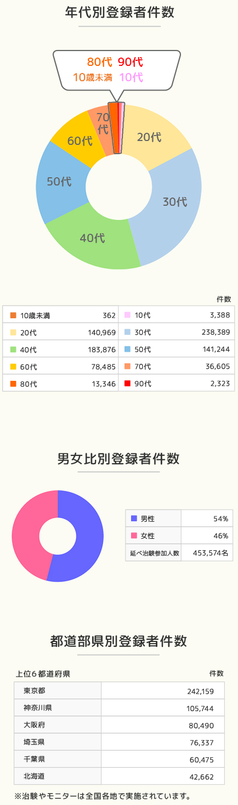Image resolution: width=238 pixels, height=805 pixels.
Task: Click the 北海道 prefecture row
Action: click(x=119, y=776)
